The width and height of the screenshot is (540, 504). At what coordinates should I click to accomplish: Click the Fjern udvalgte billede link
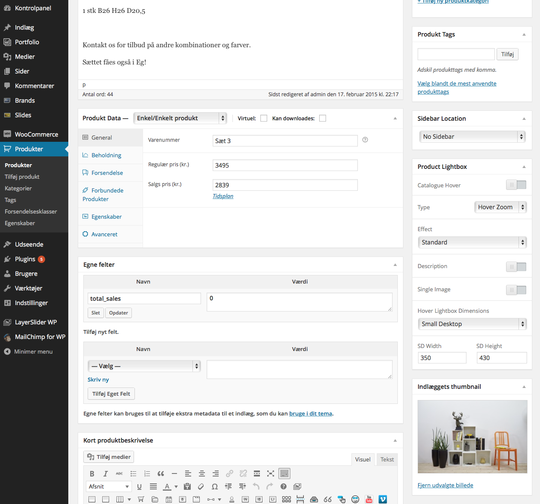(x=445, y=485)
